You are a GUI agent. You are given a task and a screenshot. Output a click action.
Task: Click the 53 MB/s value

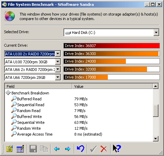pos(81,105)
